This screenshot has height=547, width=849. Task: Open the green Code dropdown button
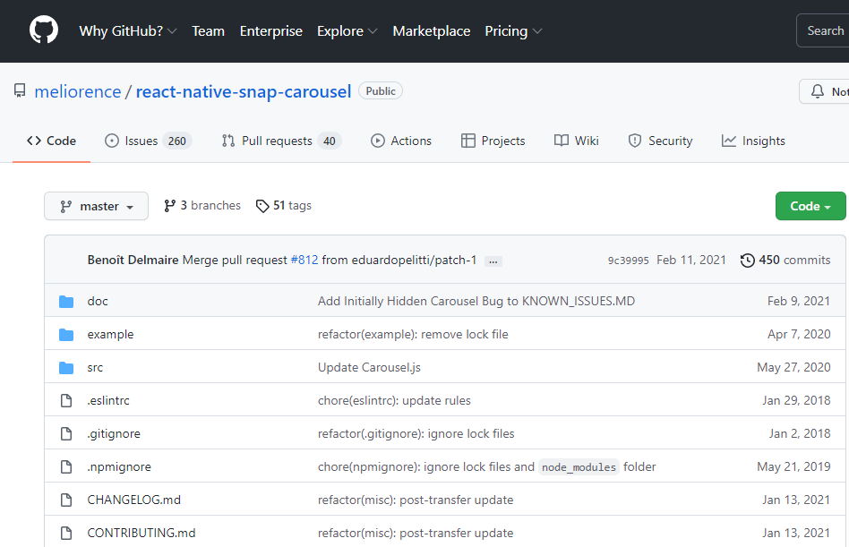pyautogui.click(x=810, y=206)
